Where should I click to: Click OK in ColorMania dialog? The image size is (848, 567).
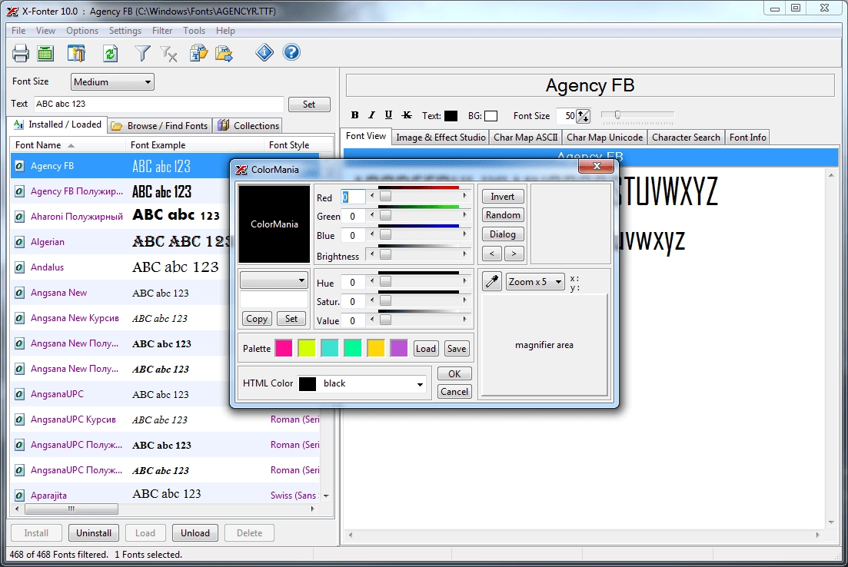454,374
